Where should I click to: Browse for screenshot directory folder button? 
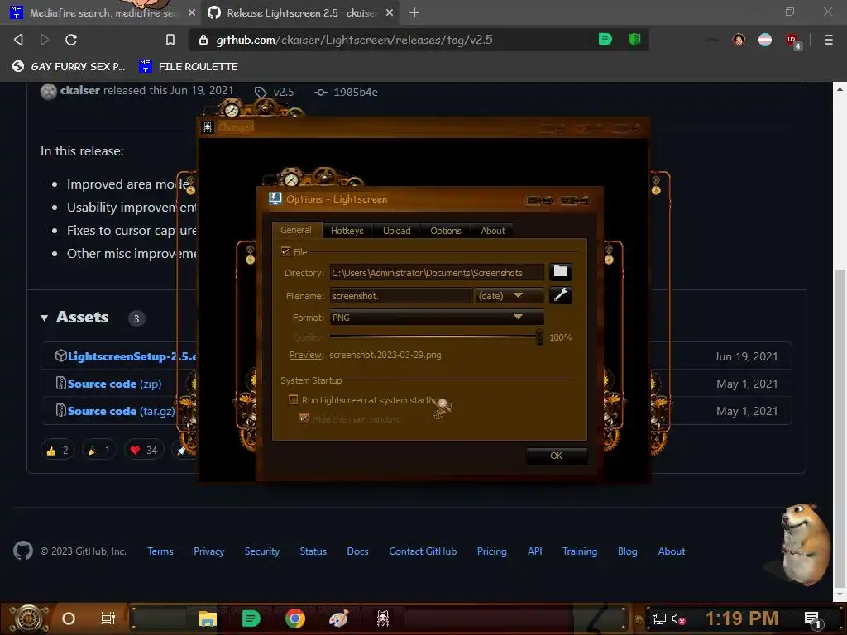click(560, 271)
